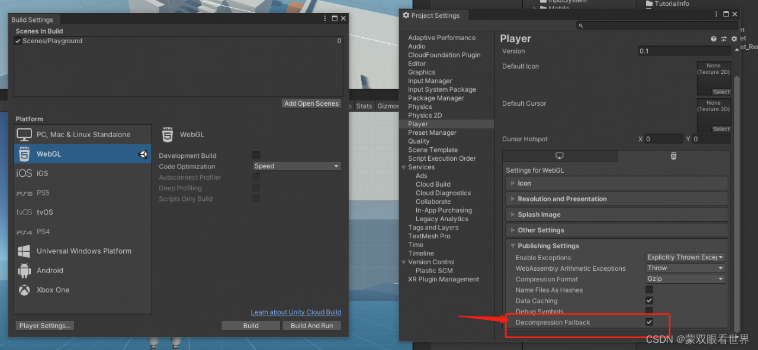Image resolution: width=758 pixels, height=350 pixels.
Task: Open Project Settings help icon
Action: point(714,39)
